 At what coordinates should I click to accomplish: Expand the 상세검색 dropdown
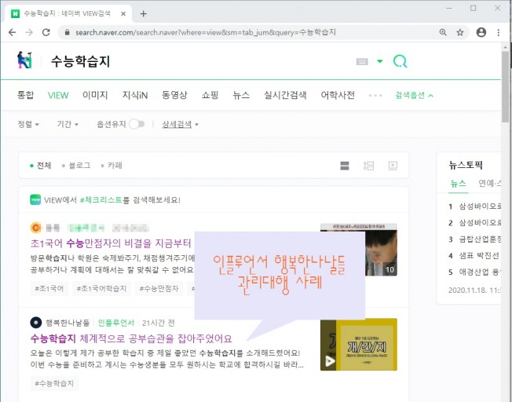(x=181, y=124)
